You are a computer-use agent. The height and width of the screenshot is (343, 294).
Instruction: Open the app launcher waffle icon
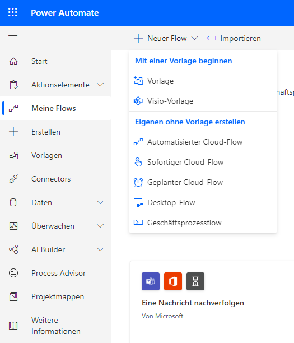(x=13, y=12)
